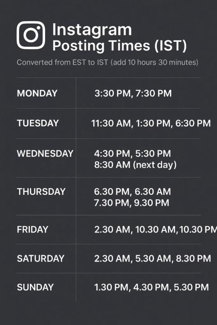Select the FRIDAY row label
Image resolution: width=217 pixels, height=325 pixels.
pos(33,229)
